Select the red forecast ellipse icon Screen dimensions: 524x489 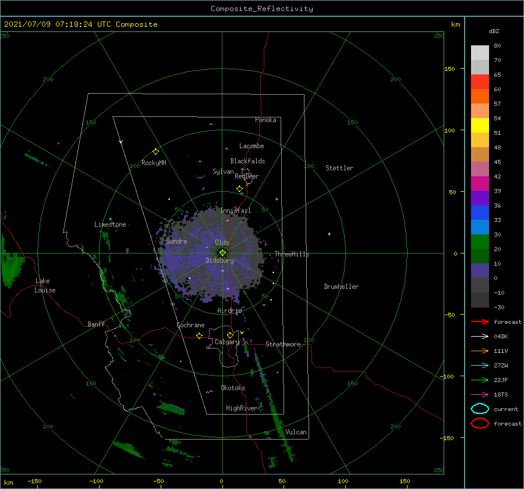480,423
